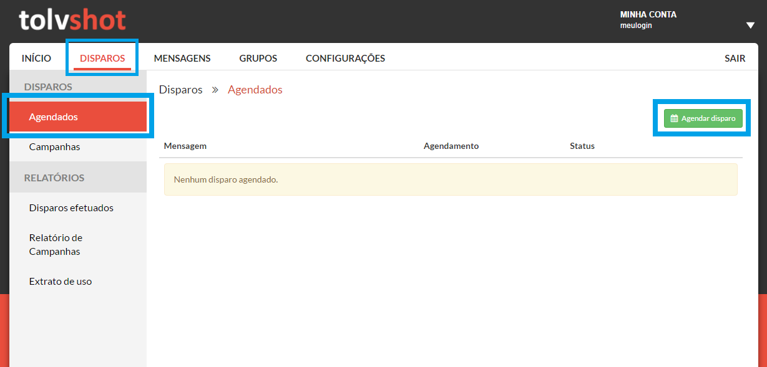Image resolution: width=767 pixels, height=367 pixels.
Task: Click the green Agendar disparo button
Action: click(x=703, y=118)
